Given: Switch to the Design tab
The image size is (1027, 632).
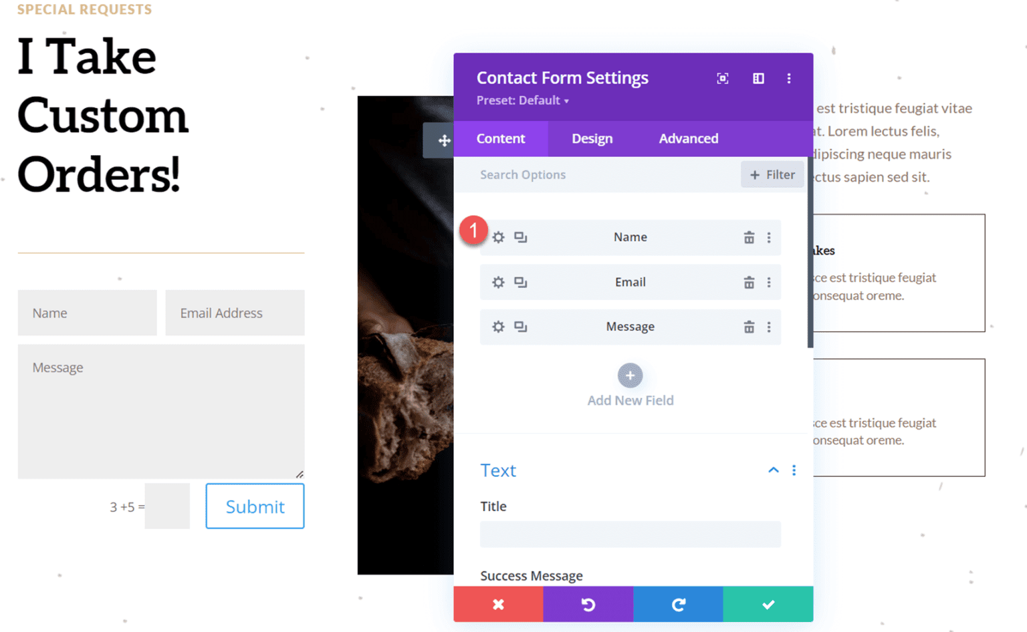Looking at the screenshot, I should click(x=592, y=138).
